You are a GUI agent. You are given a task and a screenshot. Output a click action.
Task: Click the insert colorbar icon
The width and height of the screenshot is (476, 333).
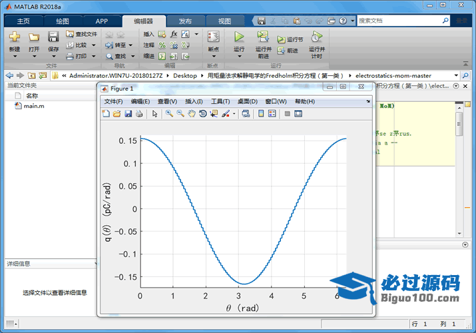coord(261,114)
